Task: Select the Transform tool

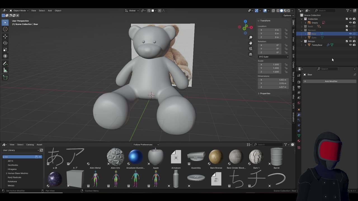Action: tap(5, 56)
